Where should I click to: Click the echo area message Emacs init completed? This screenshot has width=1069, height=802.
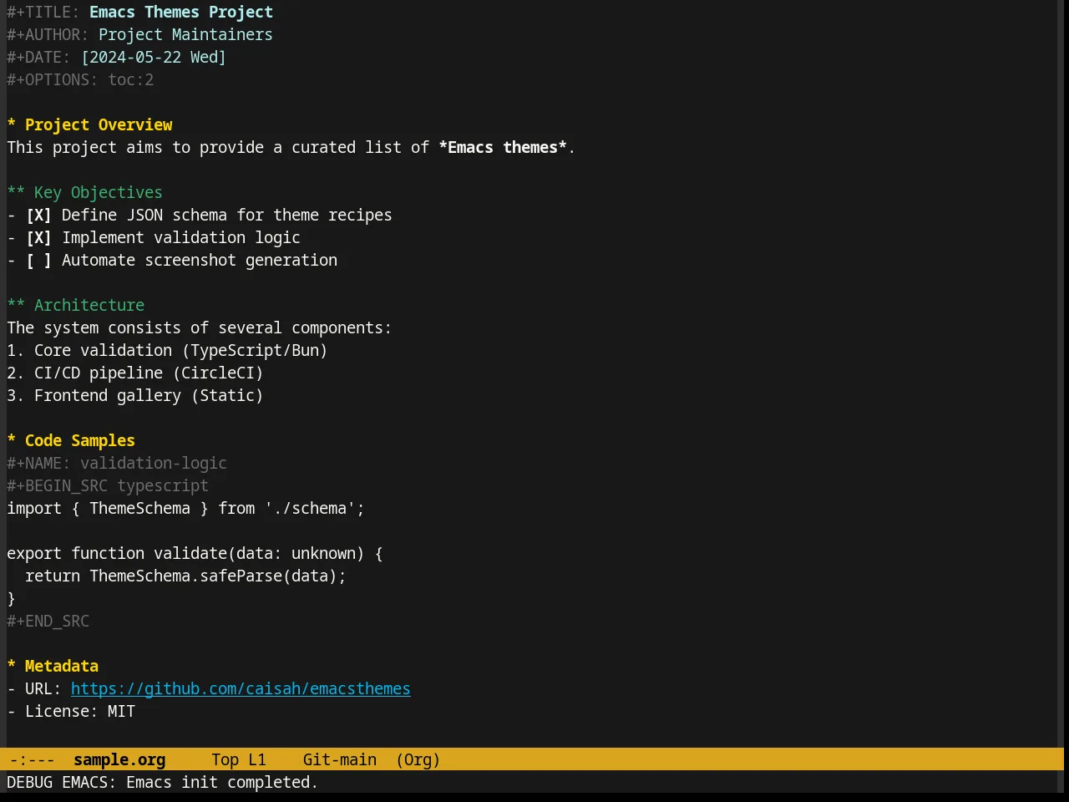click(x=163, y=783)
